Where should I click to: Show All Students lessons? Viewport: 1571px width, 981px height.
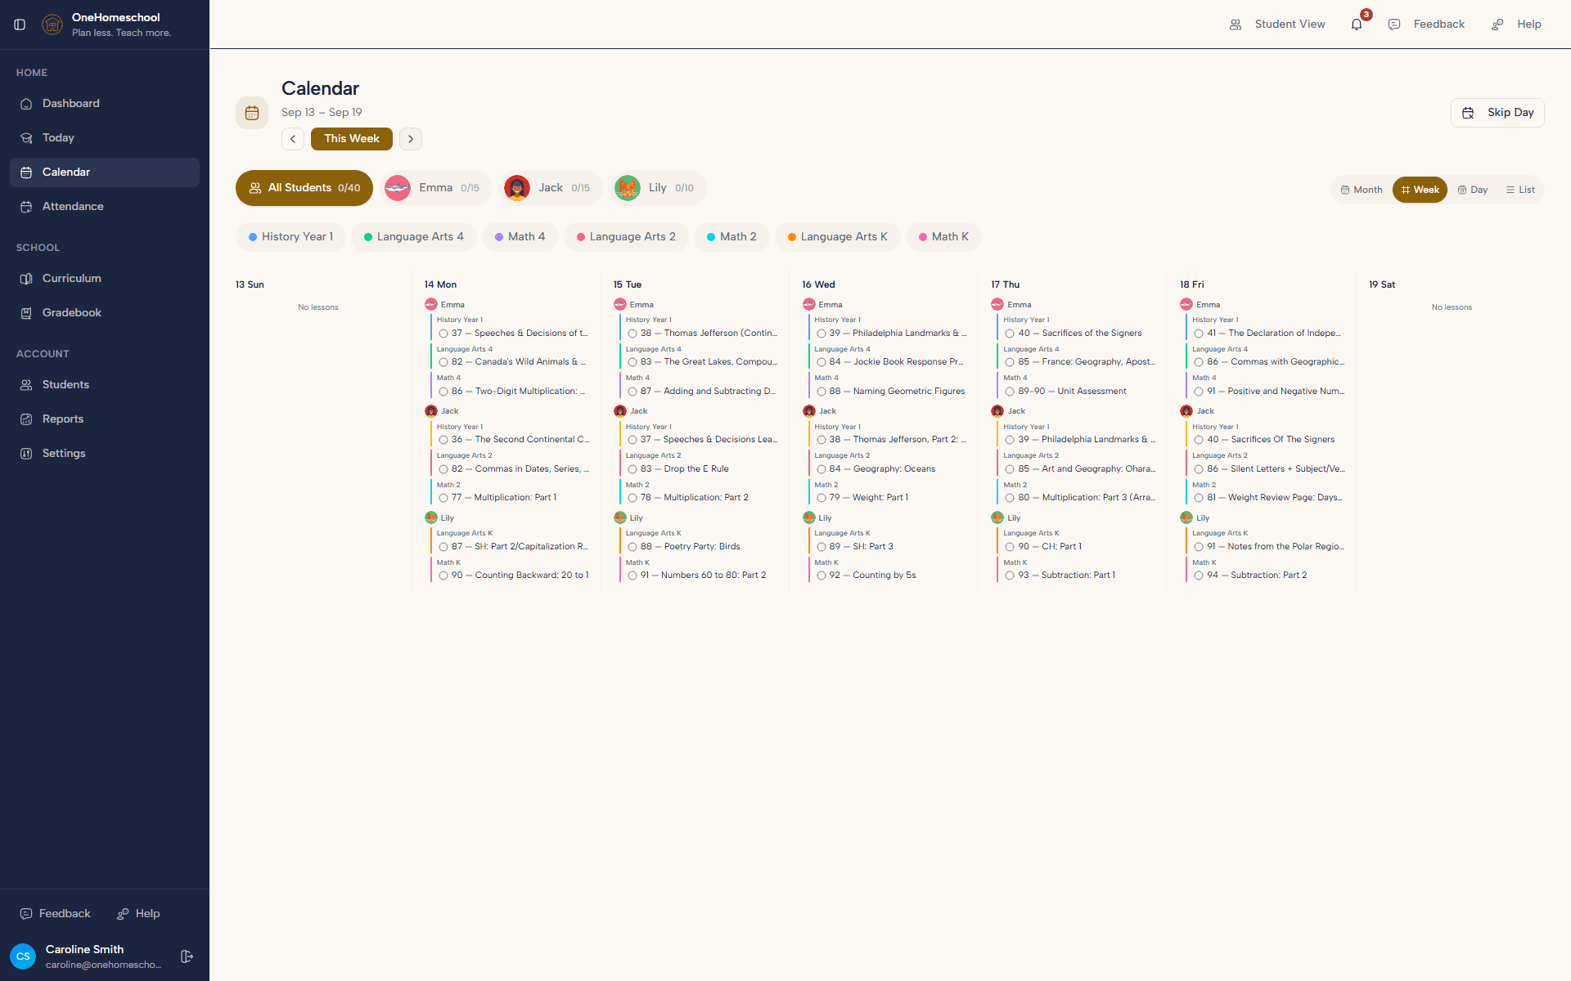click(x=304, y=188)
